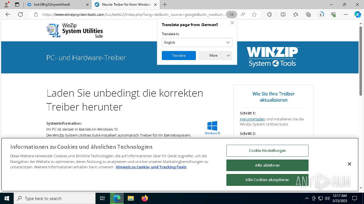
Task: Open the Favorites list icon
Action: [296, 14]
